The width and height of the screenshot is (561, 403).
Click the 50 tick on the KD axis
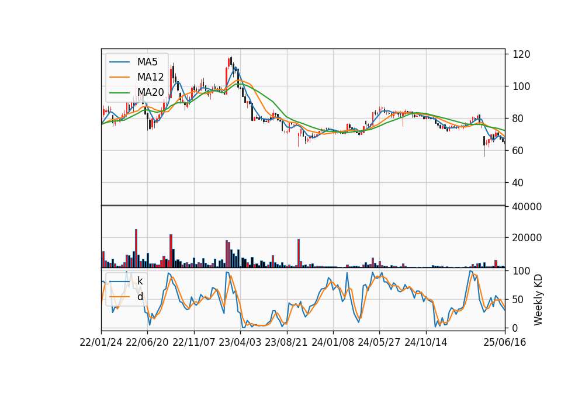coord(518,299)
